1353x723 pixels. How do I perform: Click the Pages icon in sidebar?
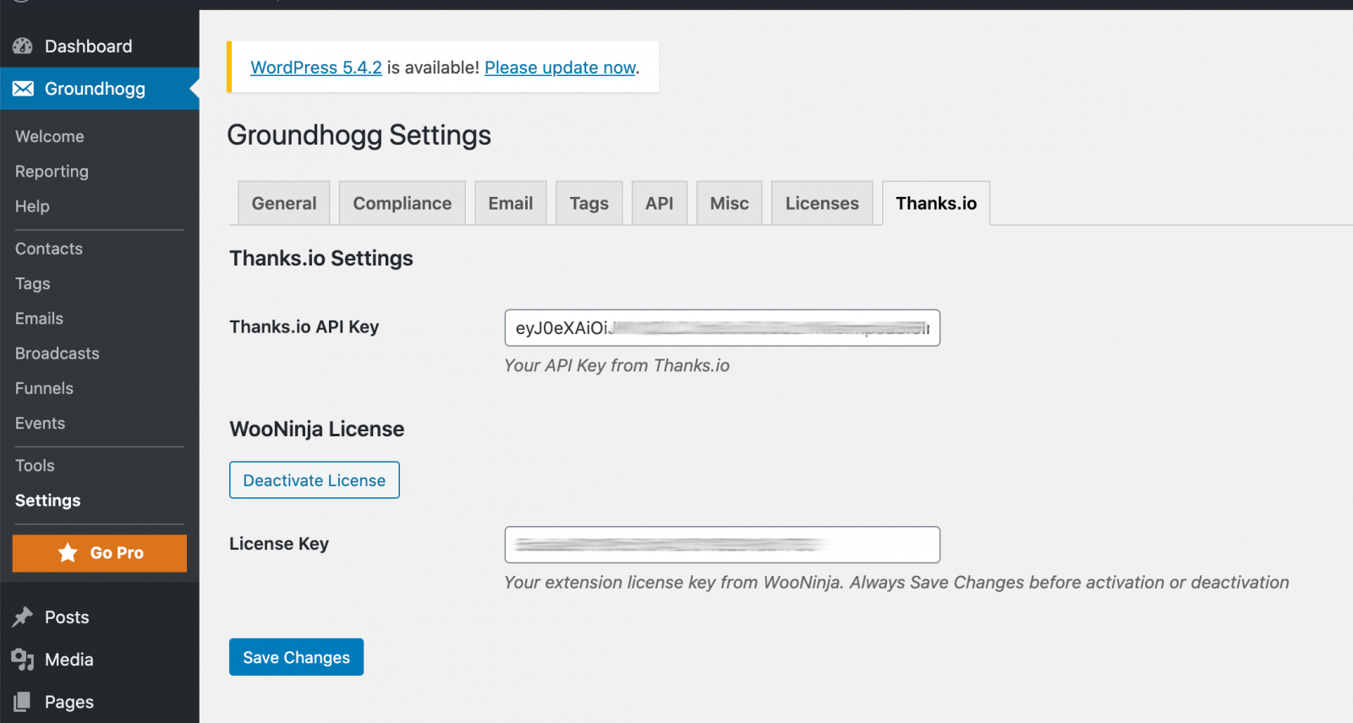(x=23, y=702)
